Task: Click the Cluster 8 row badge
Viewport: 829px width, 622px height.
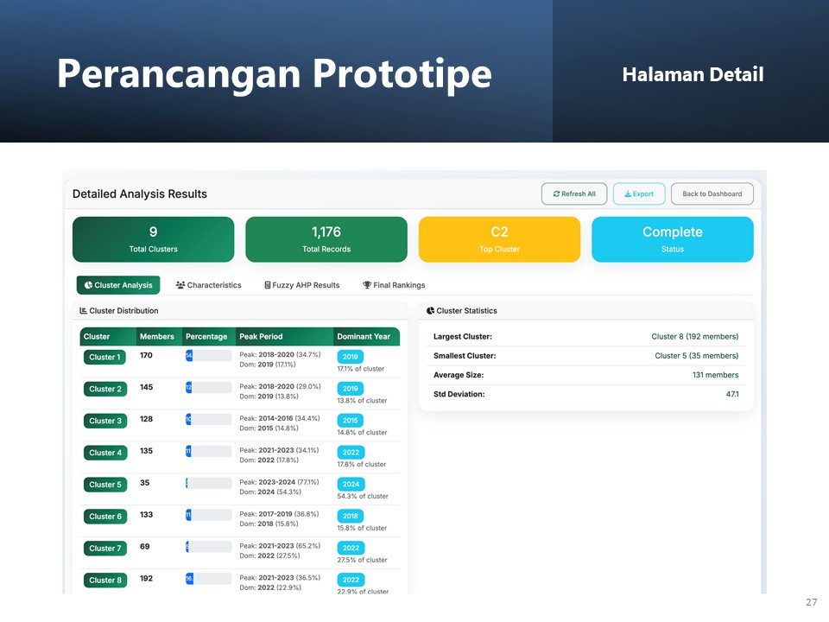Action: coord(105,580)
